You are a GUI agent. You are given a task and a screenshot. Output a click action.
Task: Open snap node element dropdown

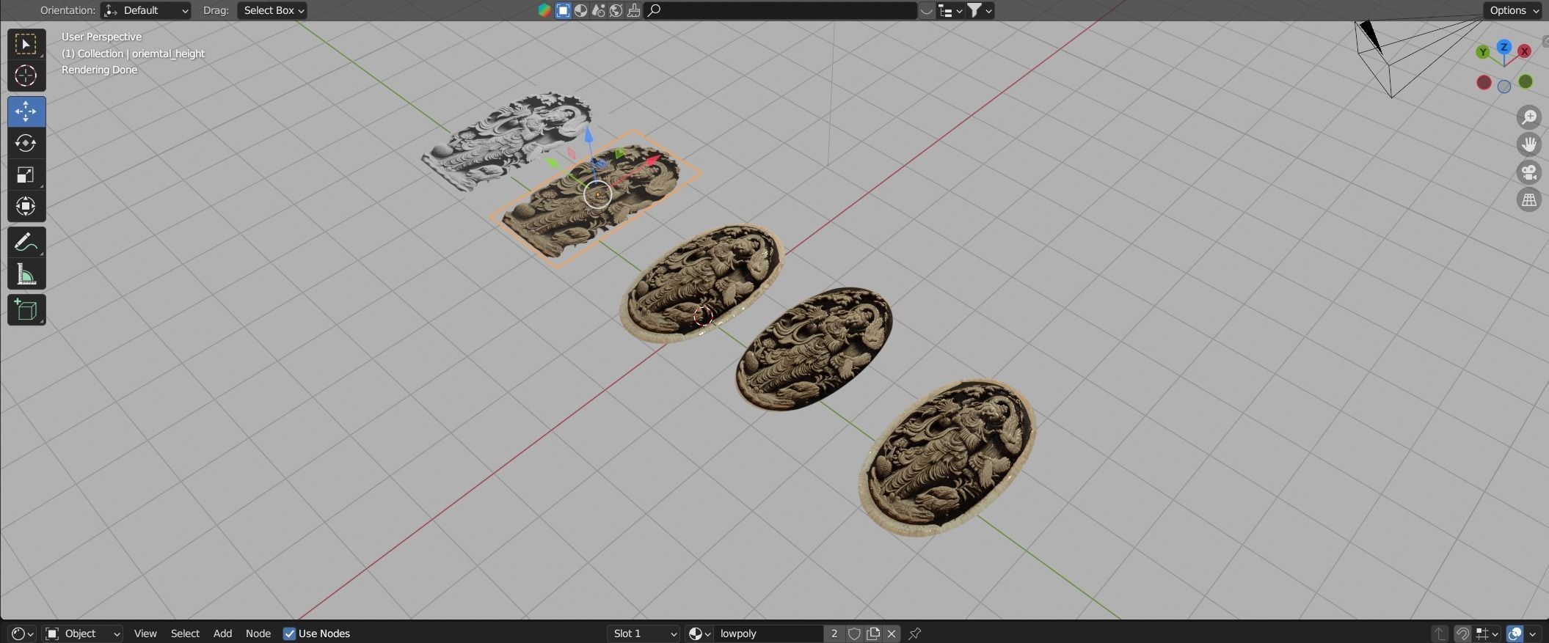1486,633
